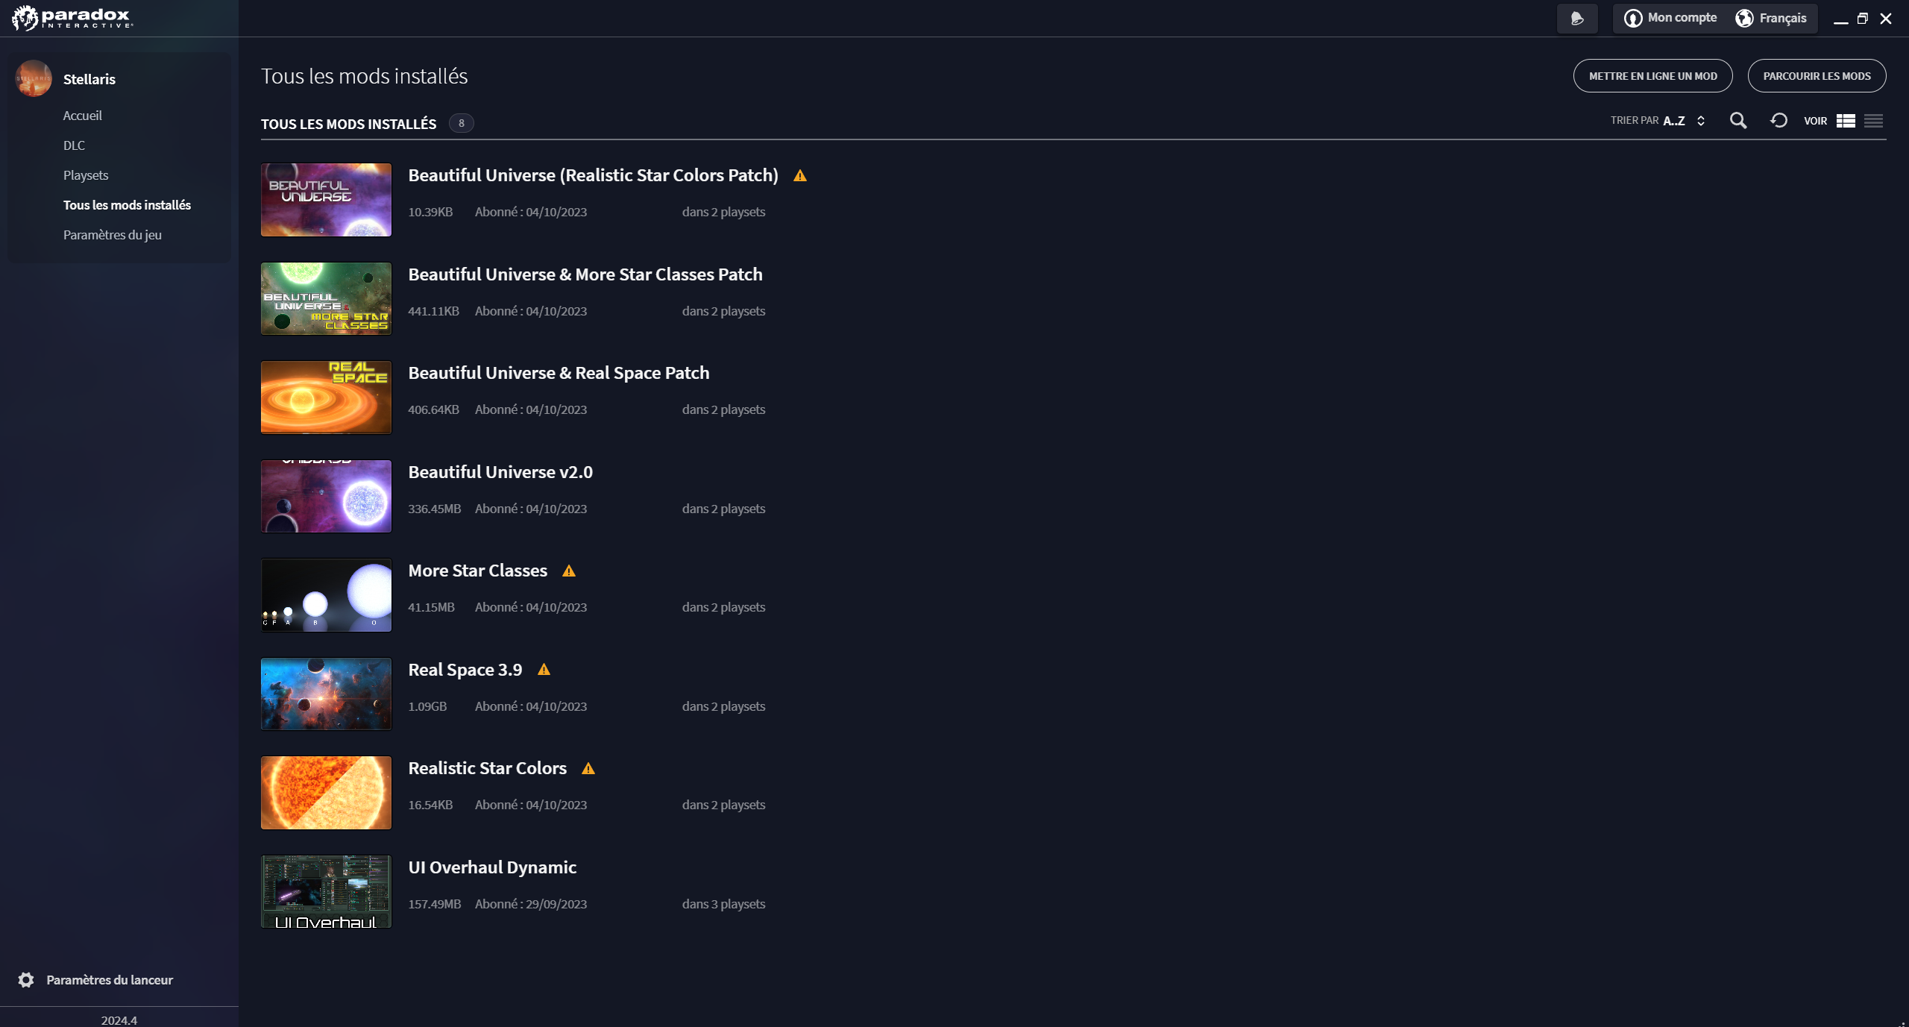Switch to compact list view icon
1909x1027 pixels.
click(1874, 121)
